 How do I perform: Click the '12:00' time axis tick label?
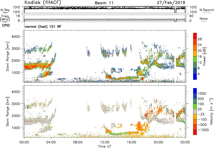pyautogui.click(x=105, y=142)
